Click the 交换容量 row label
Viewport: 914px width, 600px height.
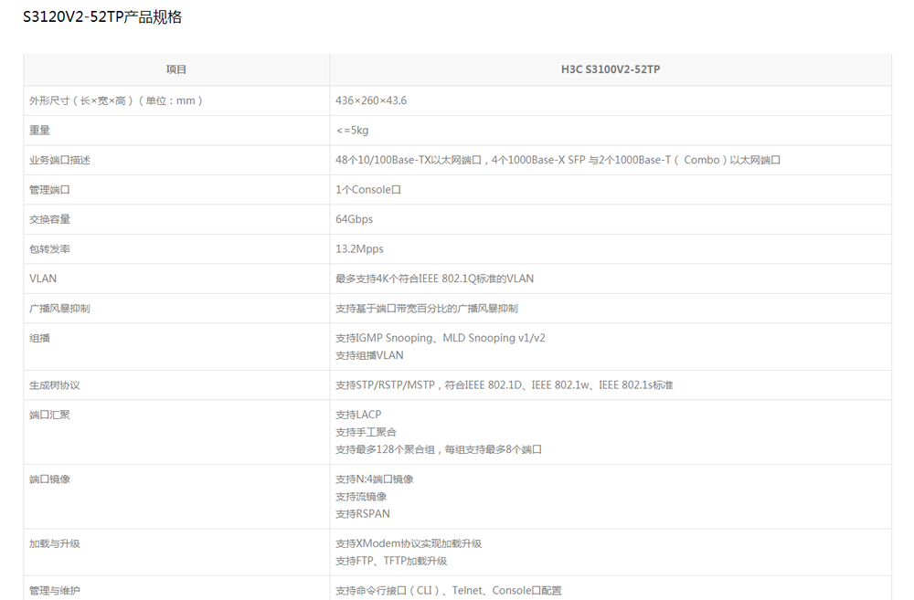click(50, 219)
